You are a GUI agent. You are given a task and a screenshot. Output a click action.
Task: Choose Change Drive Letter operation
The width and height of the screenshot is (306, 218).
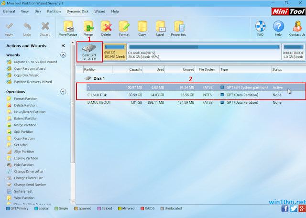pyautogui.click(x=29, y=171)
